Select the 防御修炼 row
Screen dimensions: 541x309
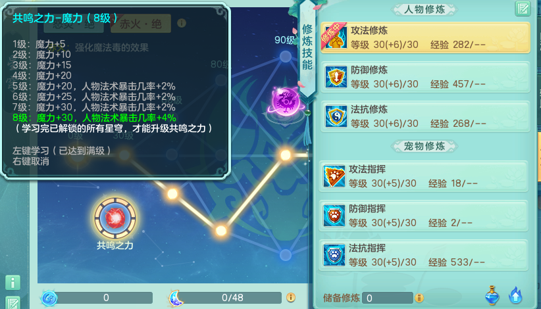[x=425, y=77]
